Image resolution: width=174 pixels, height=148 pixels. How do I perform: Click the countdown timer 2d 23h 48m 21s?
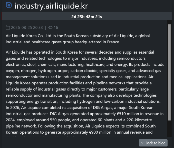coord(86,17)
